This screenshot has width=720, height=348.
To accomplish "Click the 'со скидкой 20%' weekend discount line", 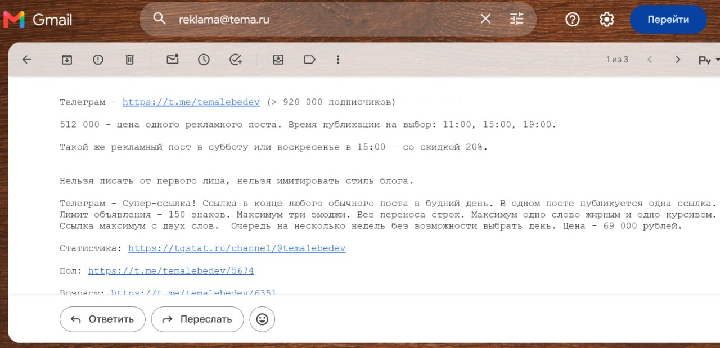I will pos(274,147).
